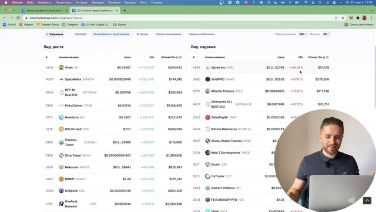Click the Grom coin logo
The height and width of the screenshot is (212, 376).
pyautogui.click(x=61, y=68)
